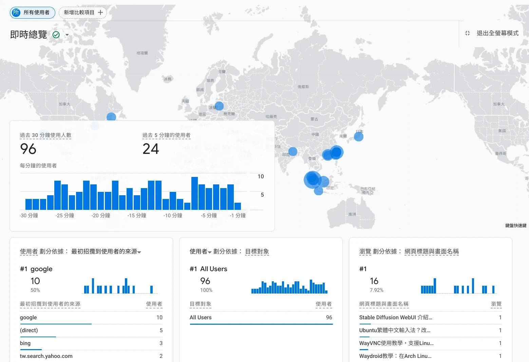Click the 網頁標題與畫面名稱 dimension label

click(x=431, y=252)
